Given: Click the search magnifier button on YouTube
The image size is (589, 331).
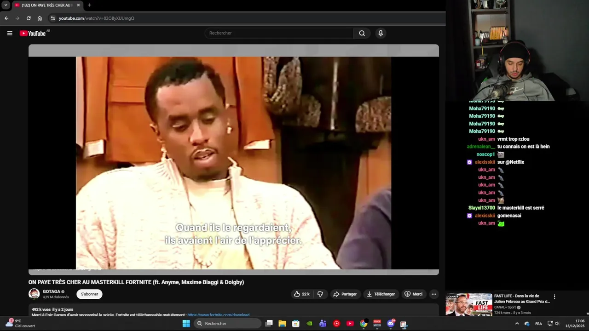Looking at the screenshot, I should [x=362, y=33].
